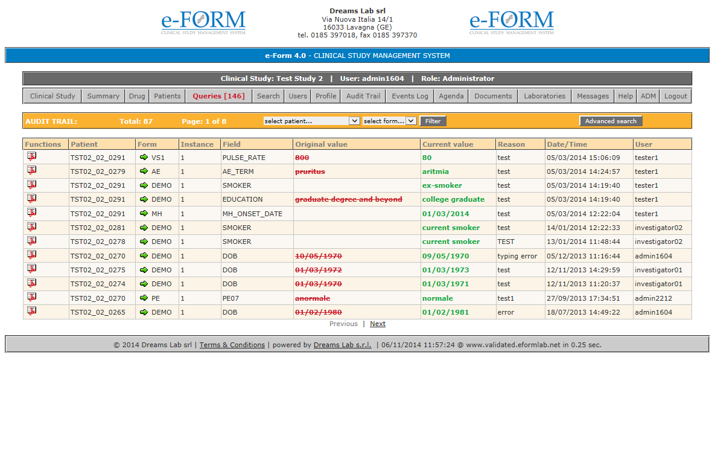This screenshot has width=715, height=468.
Task: Switch to the Audit Trail tab
Action: point(363,96)
